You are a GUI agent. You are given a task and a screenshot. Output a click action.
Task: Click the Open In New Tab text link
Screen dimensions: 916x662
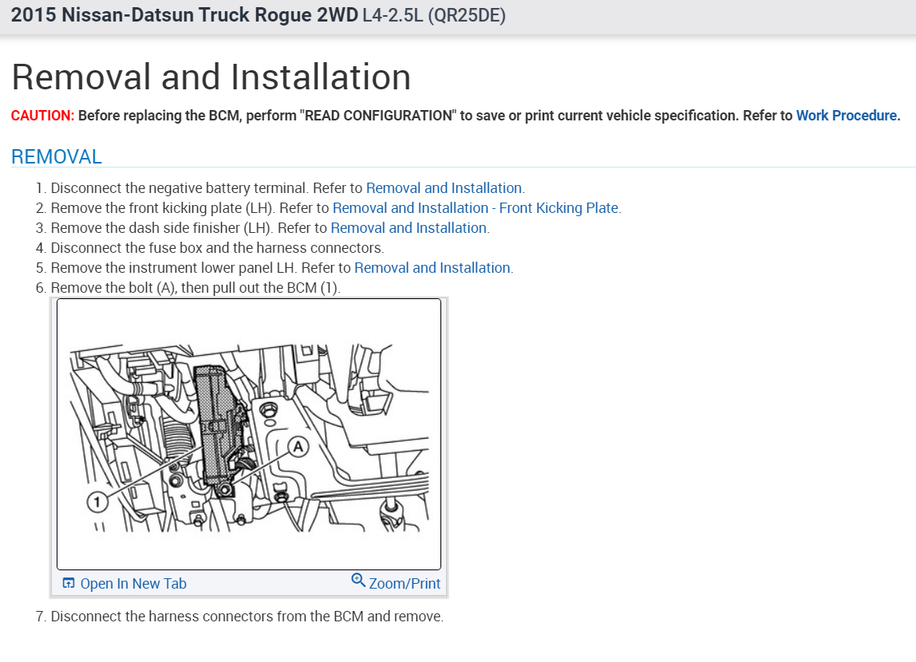pyautogui.click(x=133, y=584)
